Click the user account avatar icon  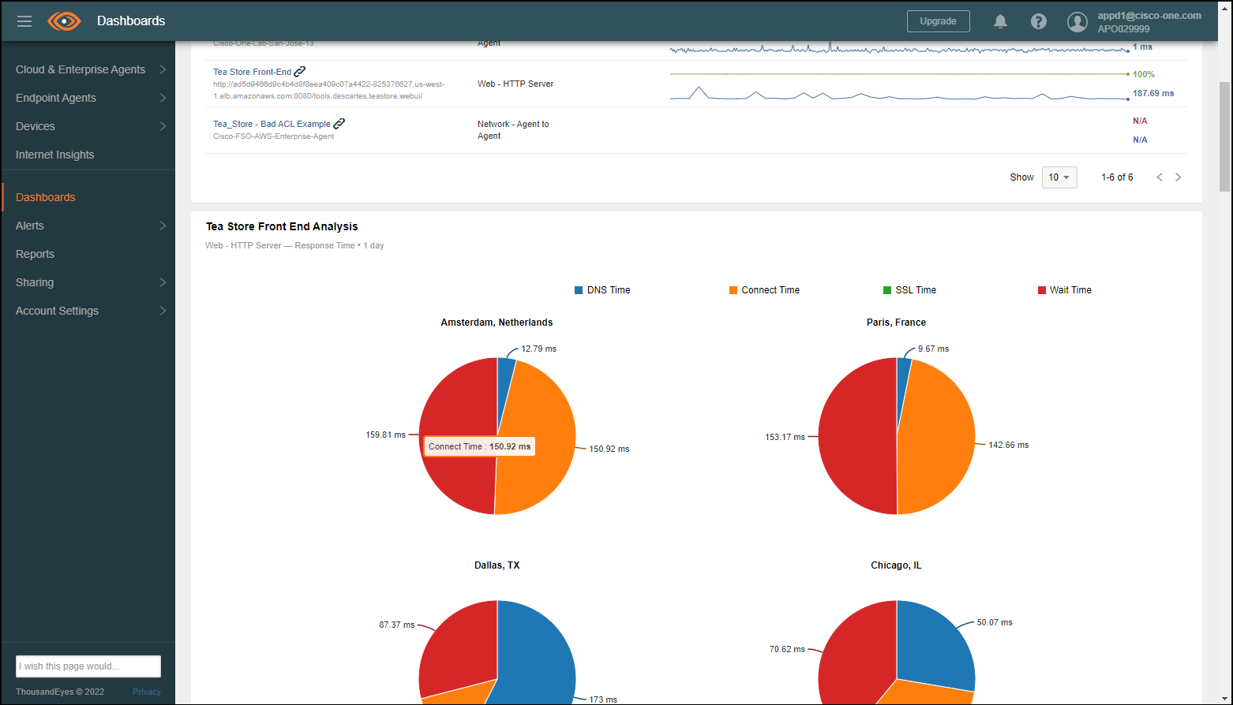1077,21
